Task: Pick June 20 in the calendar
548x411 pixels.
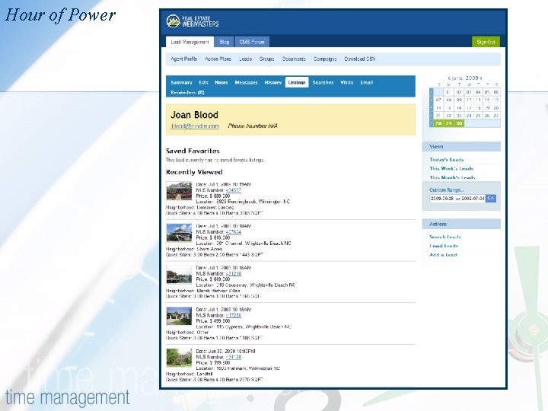Action: point(496,108)
